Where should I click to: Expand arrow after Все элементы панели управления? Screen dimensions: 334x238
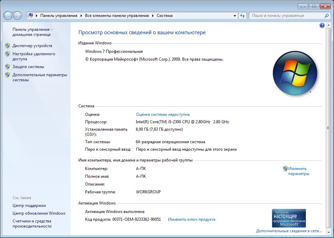click(153, 16)
